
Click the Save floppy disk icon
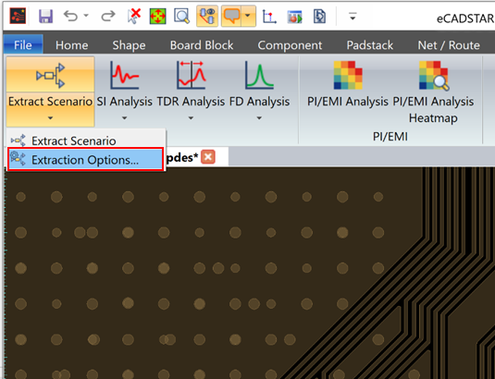45,16
